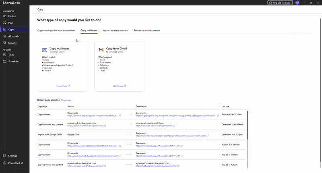Open the Security shield icon
The image size is (322, 173).
[x=5, y=43]
